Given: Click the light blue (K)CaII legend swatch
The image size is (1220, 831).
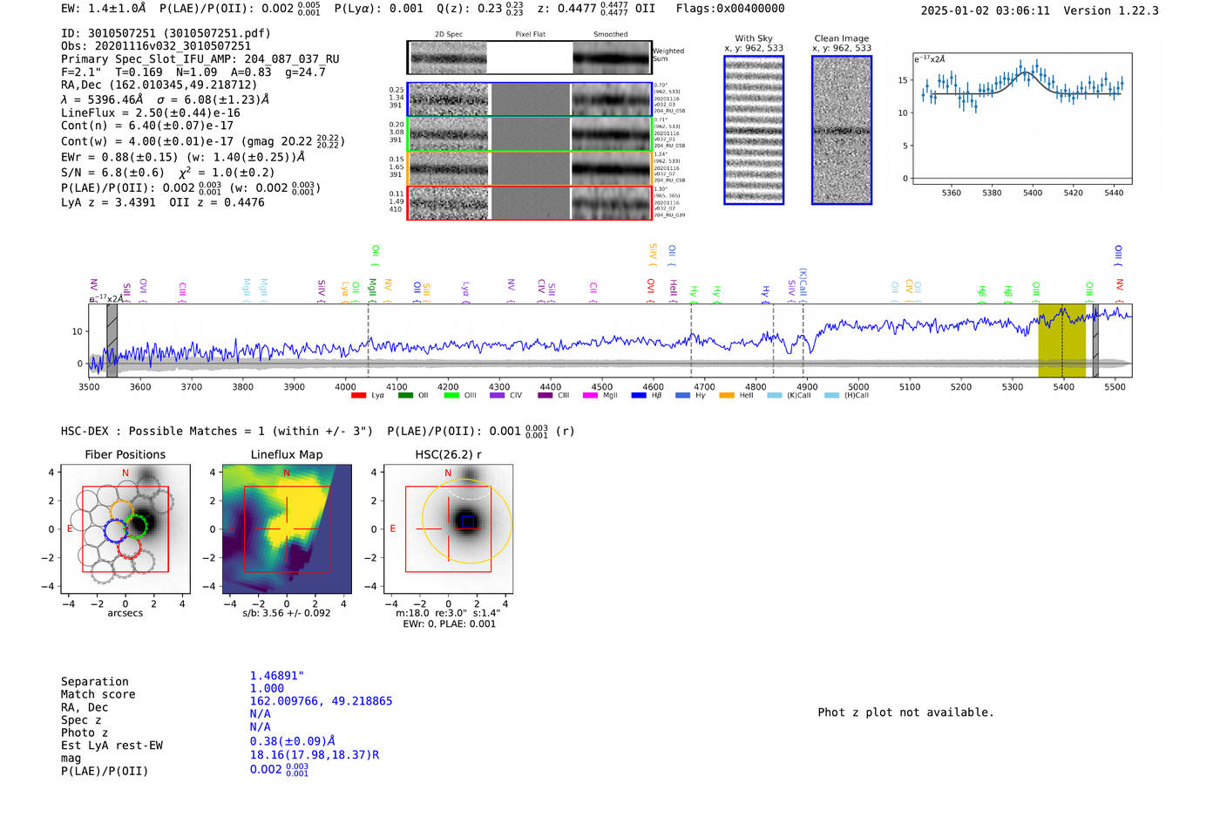Looking at the screenshot, I should tap(775, 395).
